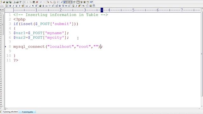
Task: Click the Cut scissors icon
Action: [28, 2]
